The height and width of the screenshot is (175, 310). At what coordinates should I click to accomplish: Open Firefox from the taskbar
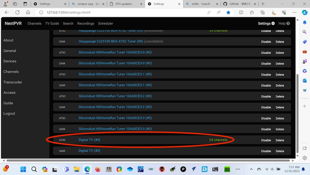click(x=98, y=169)
